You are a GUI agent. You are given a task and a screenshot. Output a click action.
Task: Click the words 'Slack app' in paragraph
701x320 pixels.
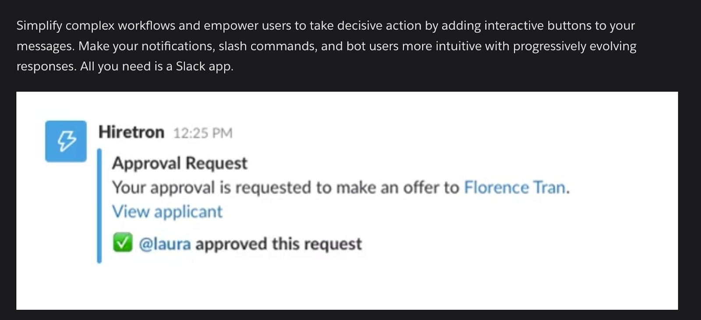coord(204,67)
